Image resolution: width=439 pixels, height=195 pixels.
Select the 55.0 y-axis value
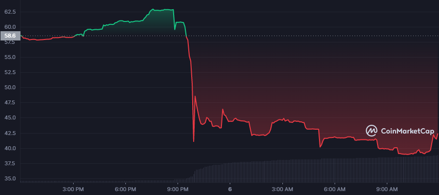[x=10, y=57]
